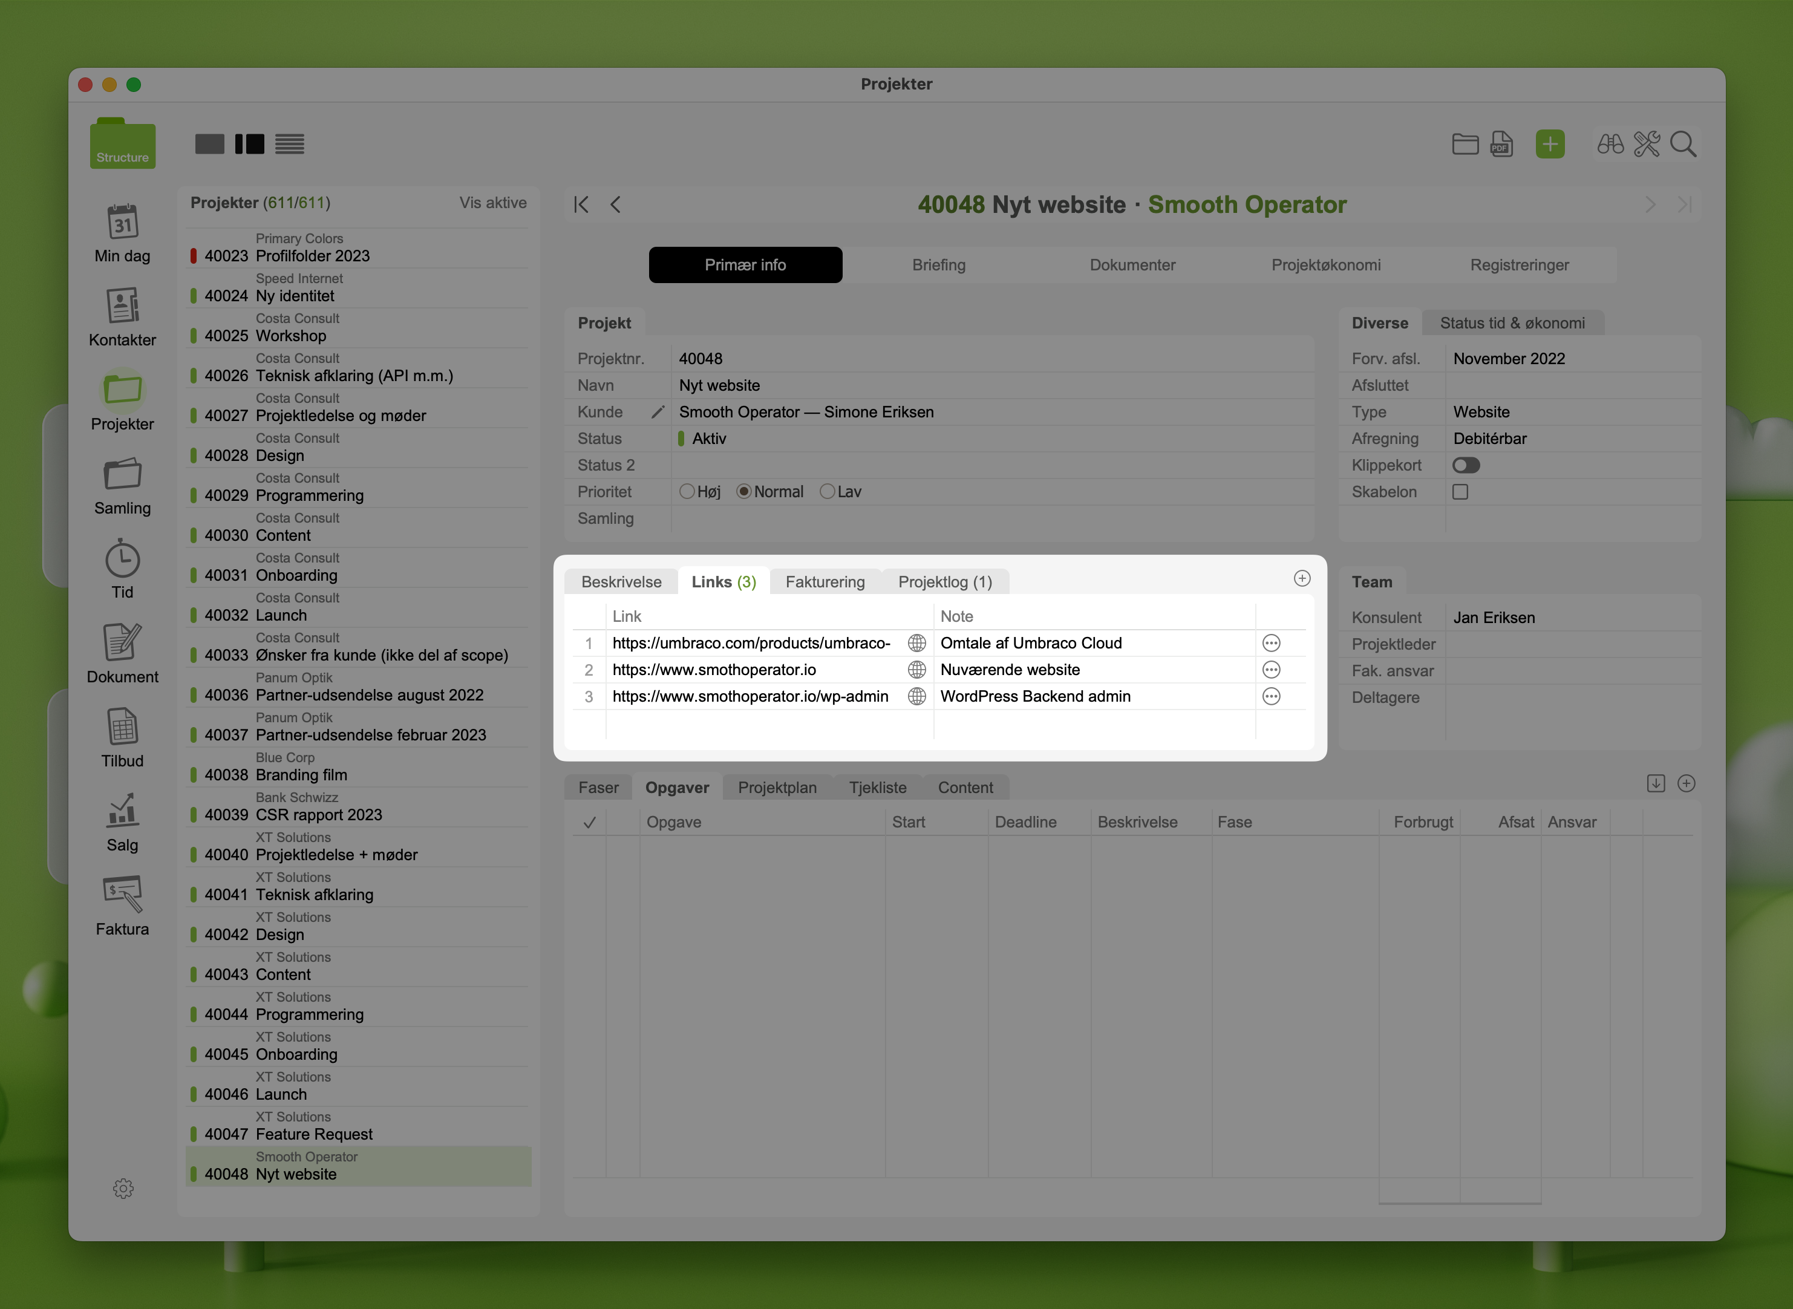The image size is (1793, 1309).
Task: Click Vis aktive in project list
Action: [493, 203]
